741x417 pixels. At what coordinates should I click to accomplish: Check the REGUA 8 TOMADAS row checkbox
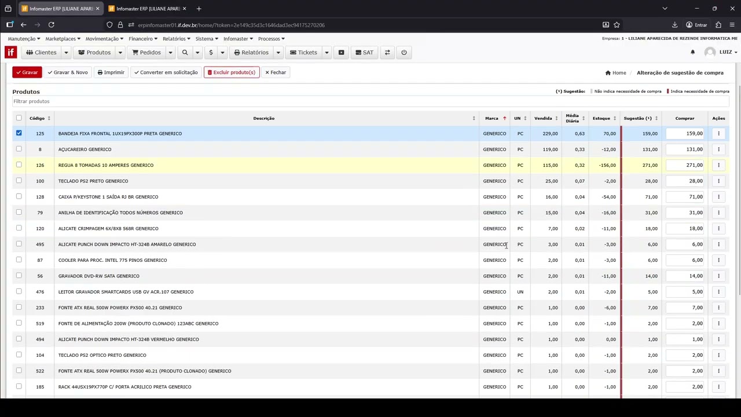pyautogui.click(x=19, y=164)
